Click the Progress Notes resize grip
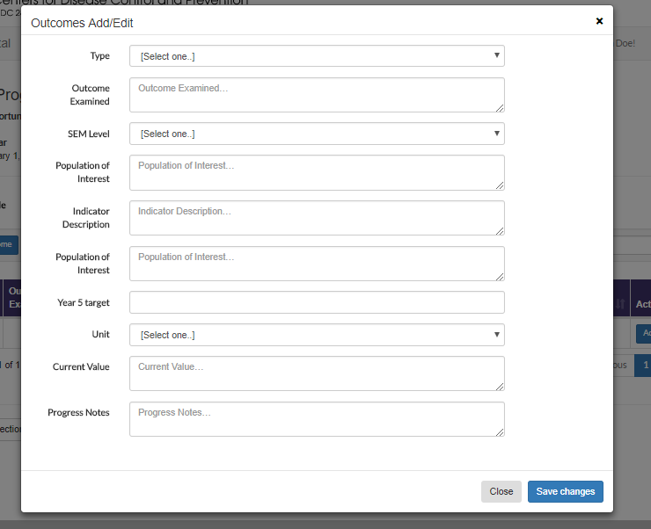This screenshot has width=651, height=529. click(x=500, y=431)
